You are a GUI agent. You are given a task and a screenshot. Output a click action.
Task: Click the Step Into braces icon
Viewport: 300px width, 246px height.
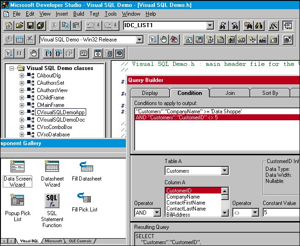48,53
